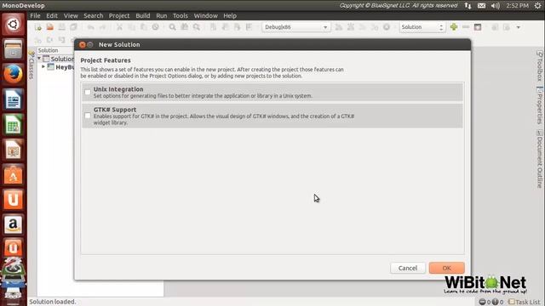Click the Save toolbar icon
This screenshot has width=545, height=306.
tap(62, 27)
